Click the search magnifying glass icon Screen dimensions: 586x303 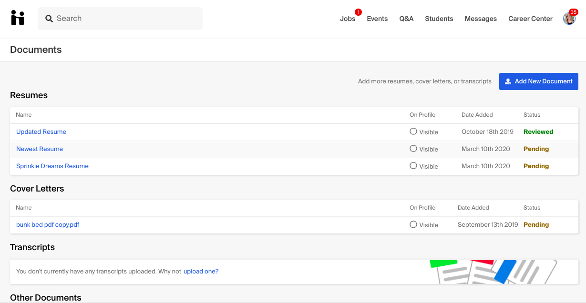pos(49,19)
